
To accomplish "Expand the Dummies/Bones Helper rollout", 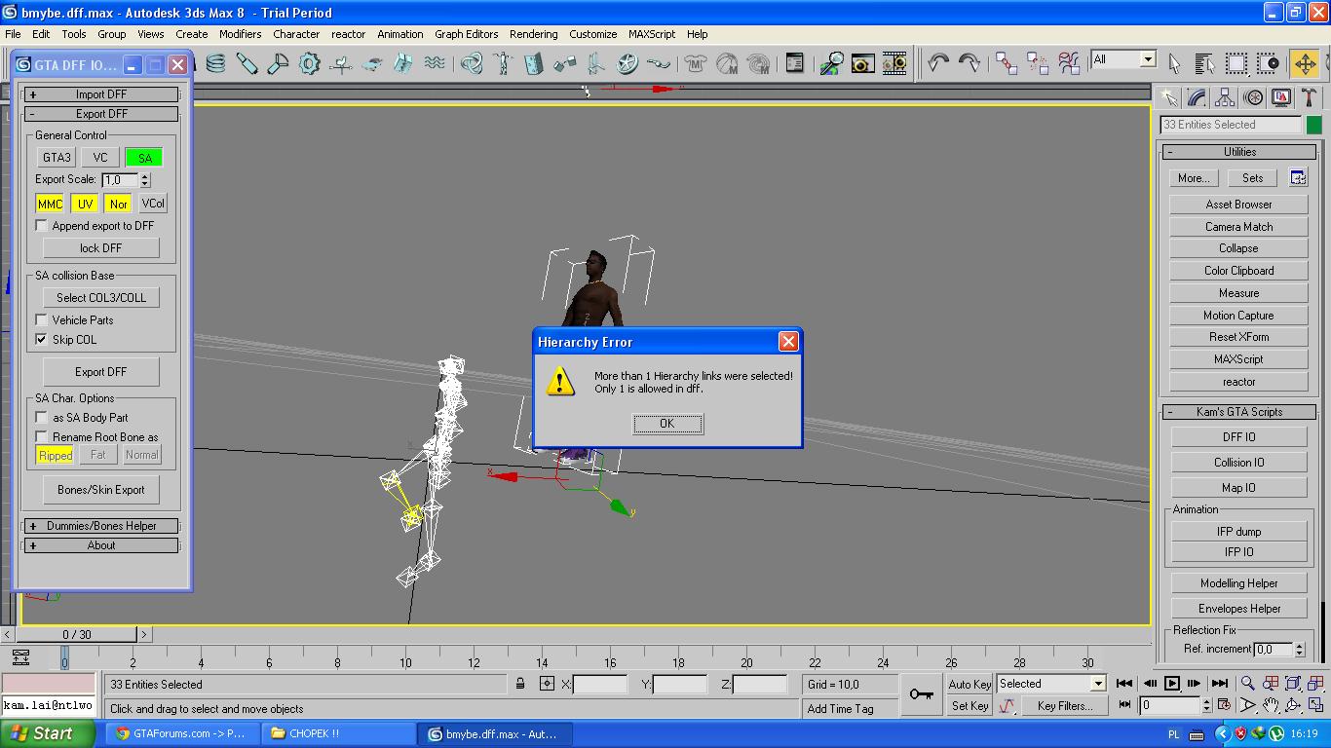I will (x=101, y=526).
